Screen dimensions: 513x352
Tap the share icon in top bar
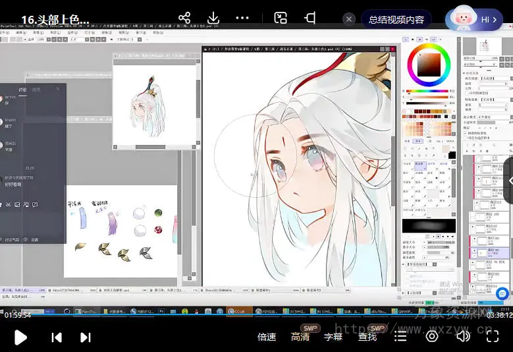point(184,18)
